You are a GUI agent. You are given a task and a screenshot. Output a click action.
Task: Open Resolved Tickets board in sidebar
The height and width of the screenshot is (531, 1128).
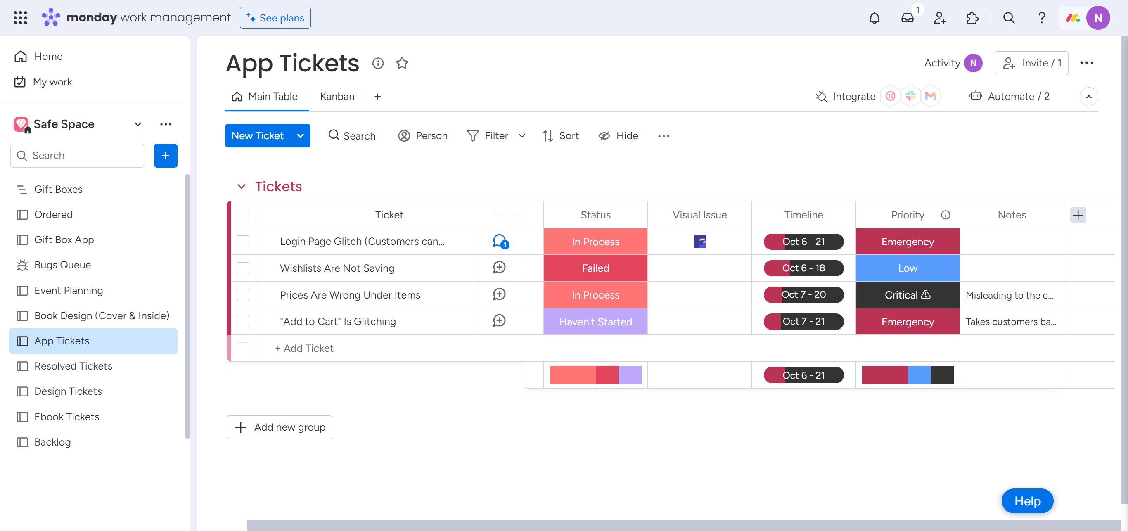[x=73, y=366]
